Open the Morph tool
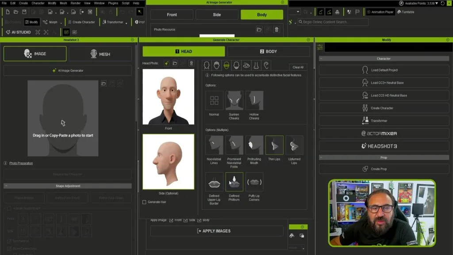Image resolution: width=453 pixels, height=255 pixels. [x=50, y=22]
